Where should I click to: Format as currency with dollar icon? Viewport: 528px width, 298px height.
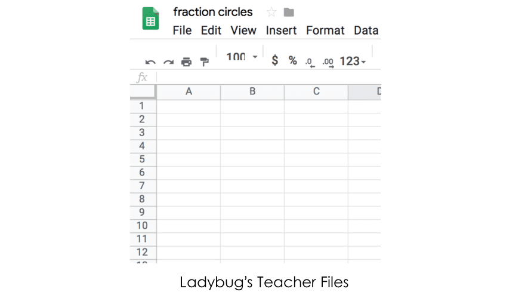click(x=275, y=61)
